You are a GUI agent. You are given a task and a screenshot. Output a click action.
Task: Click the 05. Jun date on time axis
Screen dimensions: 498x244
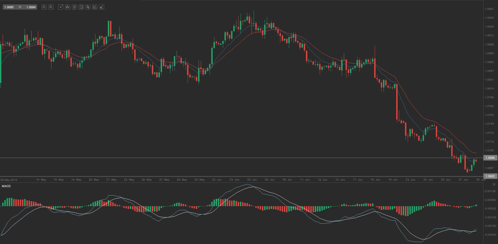(252, 180)
